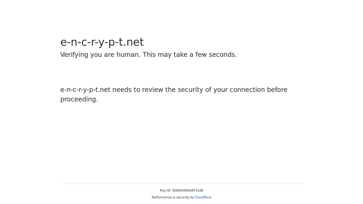Click the horizontal divider above the footer
The image size is (363, 204).
(182, 184)
